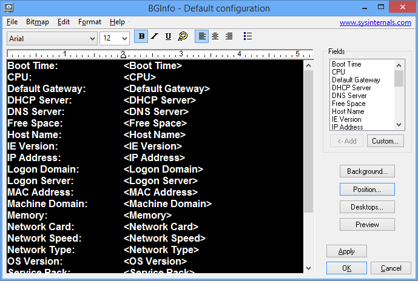Click the IE Version: label in editor
Screen dimensions: 418x281
coord(33,146)
